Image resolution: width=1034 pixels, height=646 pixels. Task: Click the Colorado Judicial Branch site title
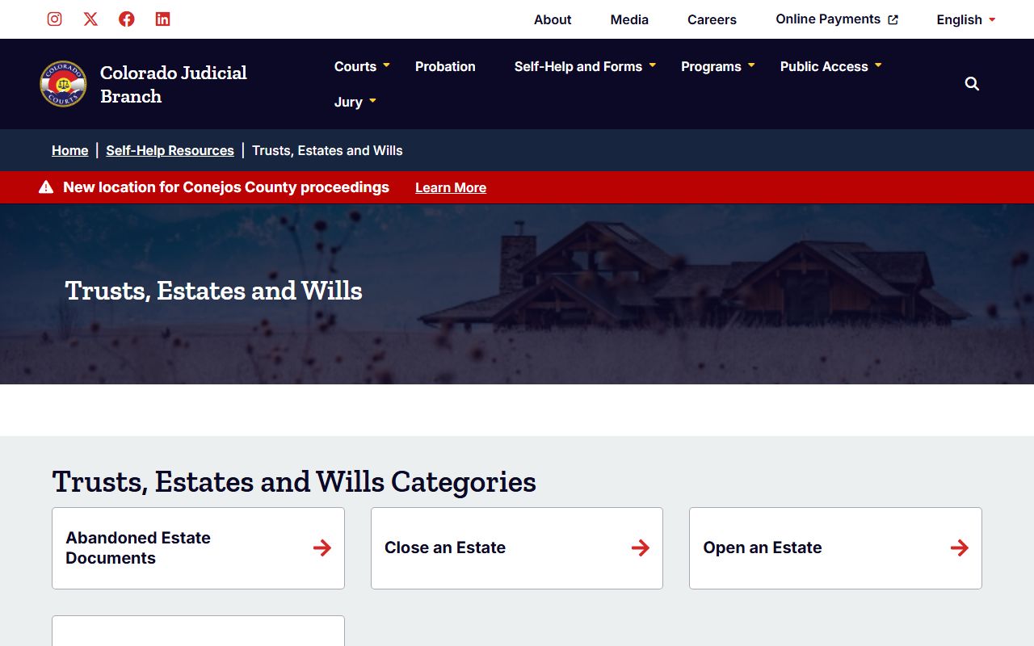173,84
